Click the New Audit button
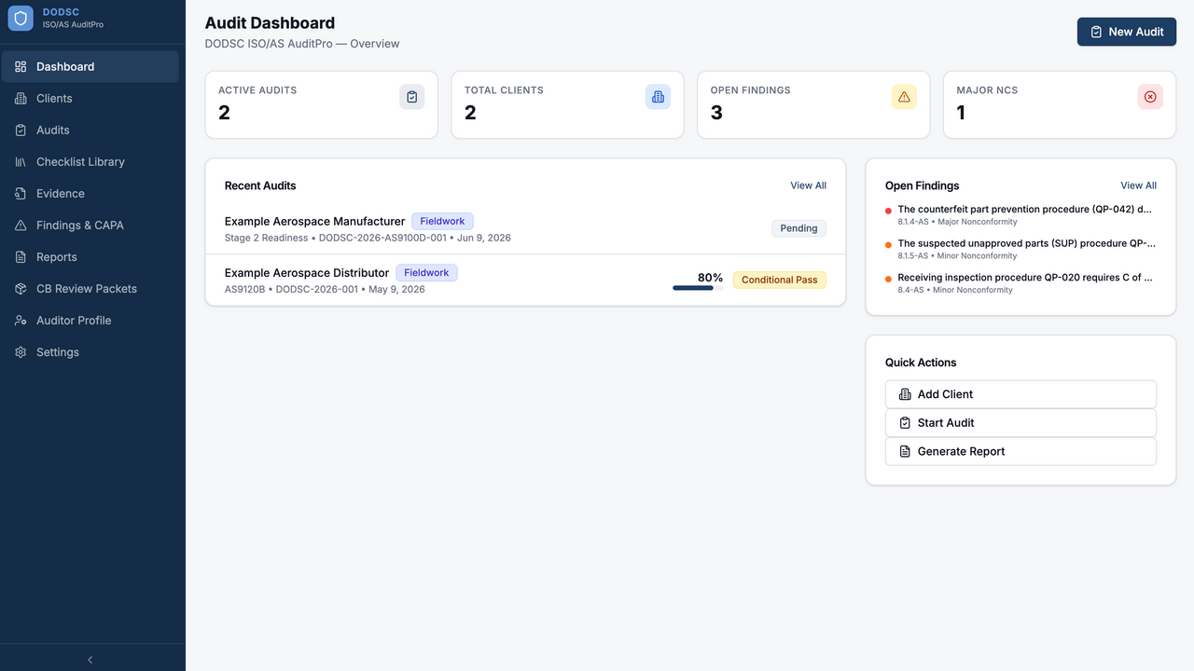The height and width of the screenshot is (671, 1194). tap(1127, 32)
